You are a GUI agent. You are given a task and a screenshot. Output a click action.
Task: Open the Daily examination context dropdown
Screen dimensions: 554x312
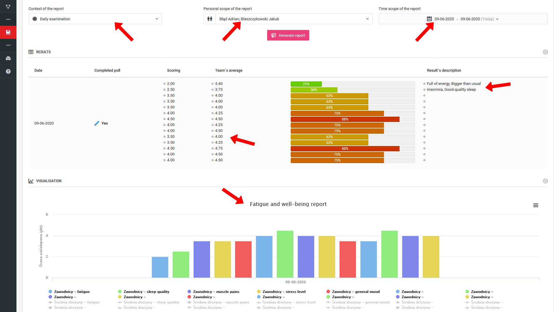[x=95, y=19]
